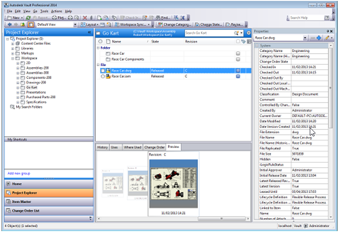Image resolution: width=339 pixels, height=232 pixels.
Task: Click the blue plus add property icon
Action: pos(319,38)
